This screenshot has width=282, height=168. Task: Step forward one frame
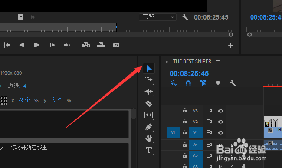click(x=52, y=45)
